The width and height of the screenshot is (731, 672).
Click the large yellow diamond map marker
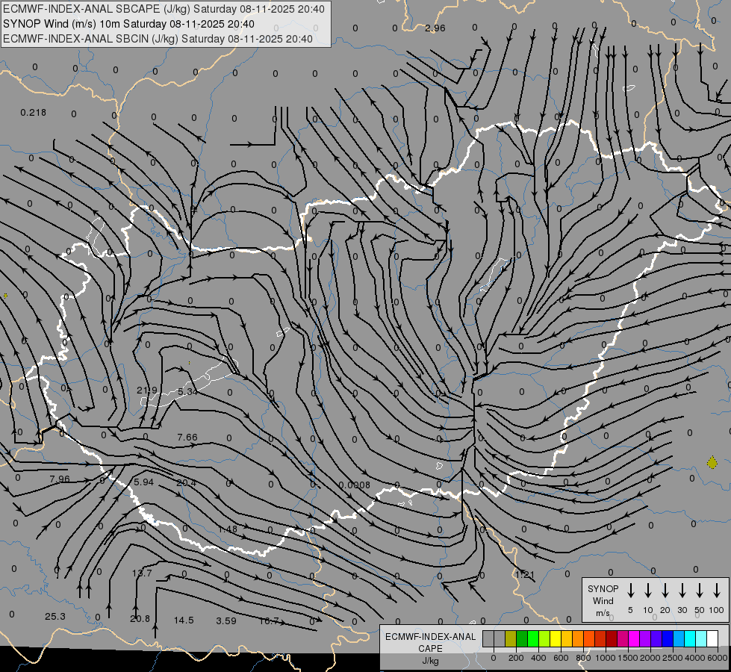click(712, 463)
